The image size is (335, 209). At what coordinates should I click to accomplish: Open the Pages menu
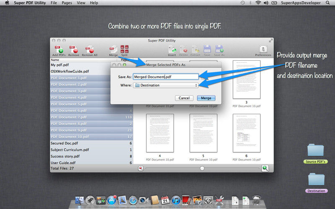(x=67, y=3)
